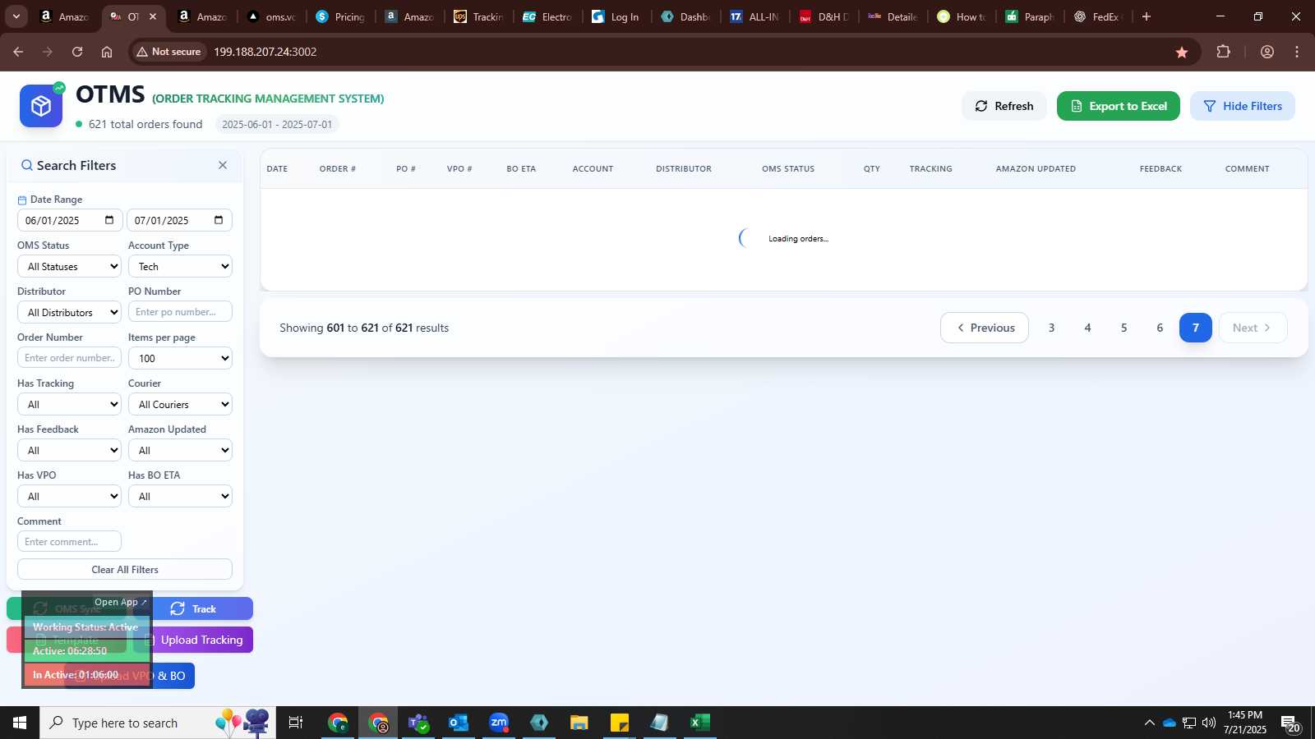The width and height of the screenshot is (1315, 739).
Task: Open the Items per page dropdown
Action: 180,358
